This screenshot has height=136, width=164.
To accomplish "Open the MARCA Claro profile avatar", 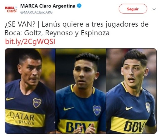I will point(11,9).
